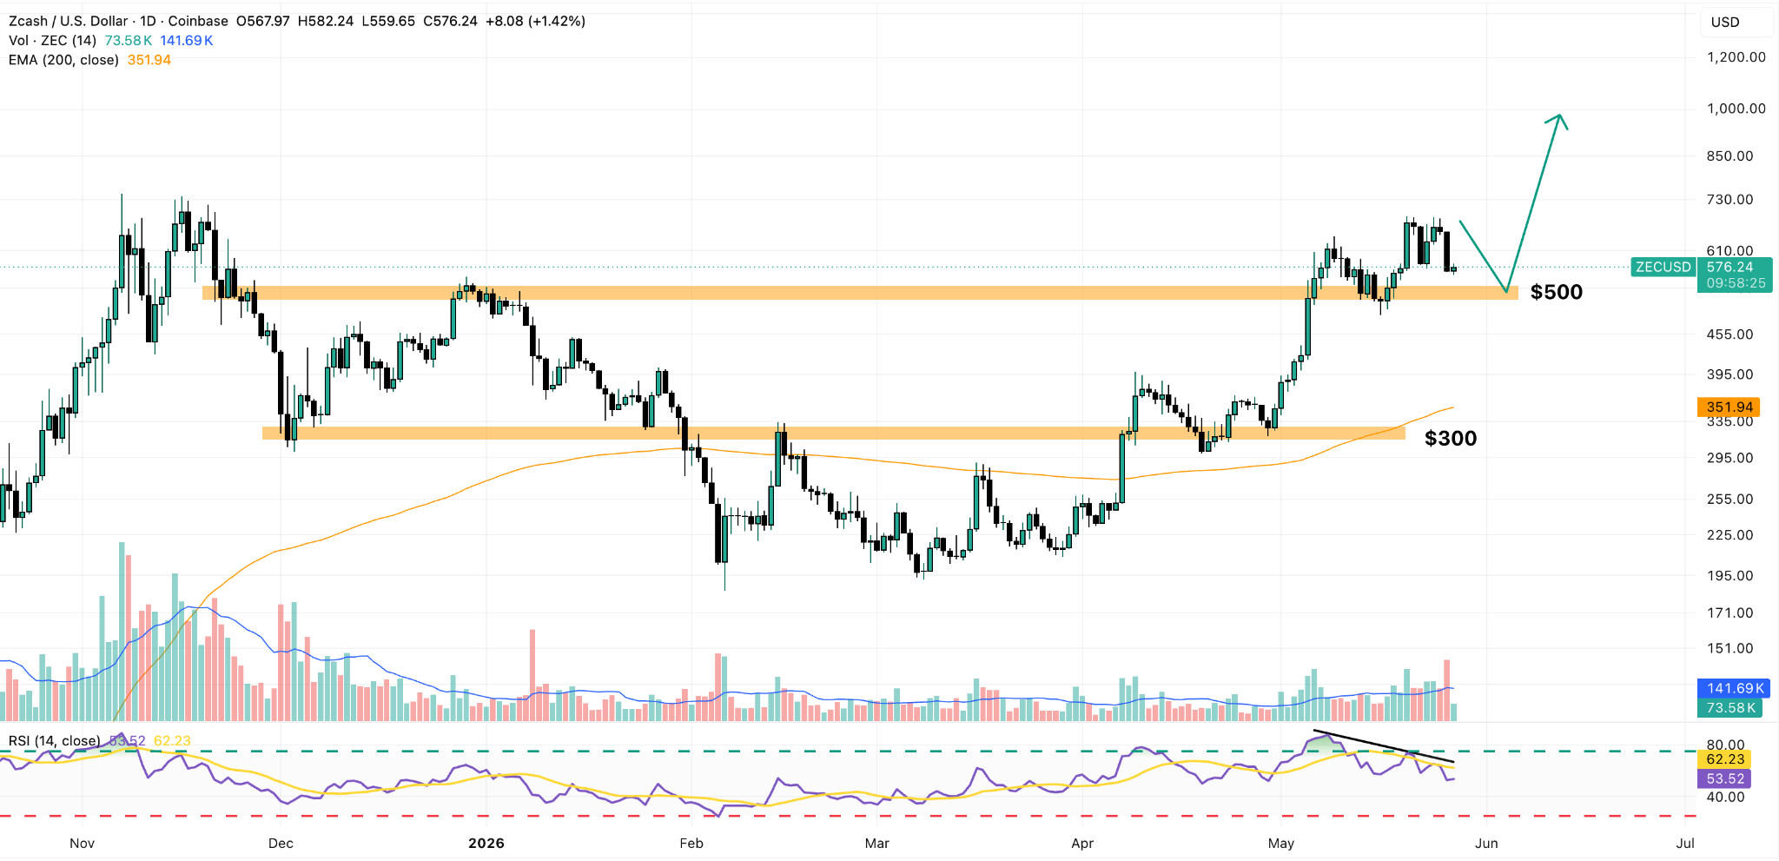Image resolution: width=1779 pixels, height=861 pixels.
Task: Click the high value H582.24 in header
Action: coord(326,21)
